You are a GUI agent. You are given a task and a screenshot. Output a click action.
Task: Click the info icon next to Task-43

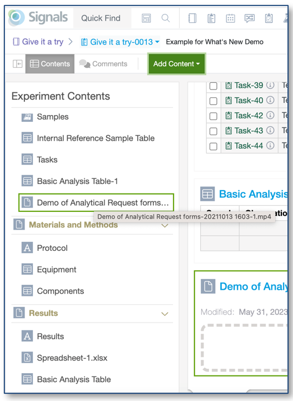(270, 130)
